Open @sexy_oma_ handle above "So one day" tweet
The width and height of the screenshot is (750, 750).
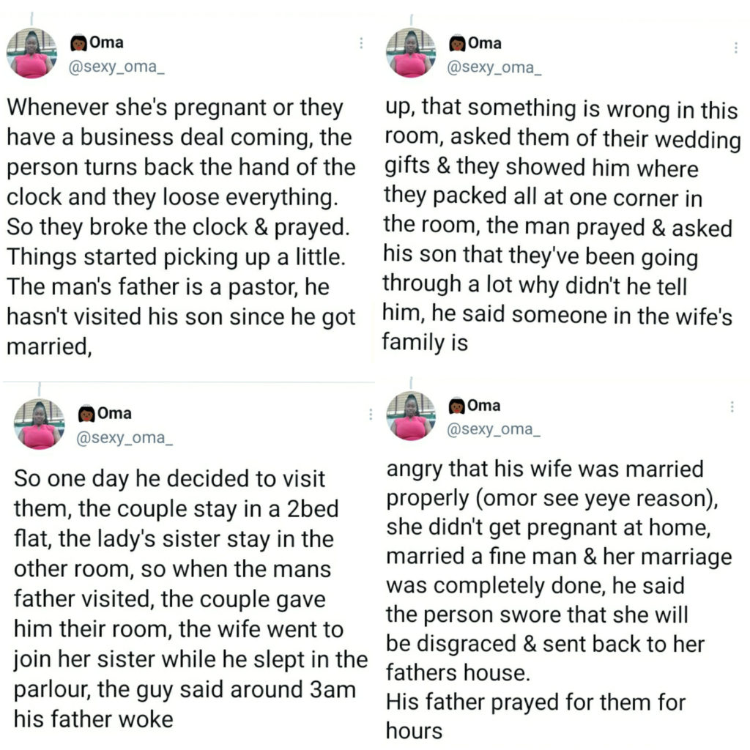126,439
